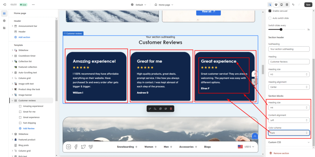This screenshot has height=157, width=315.
Task: Click the exit editor icon
Action: click(4, 5)
